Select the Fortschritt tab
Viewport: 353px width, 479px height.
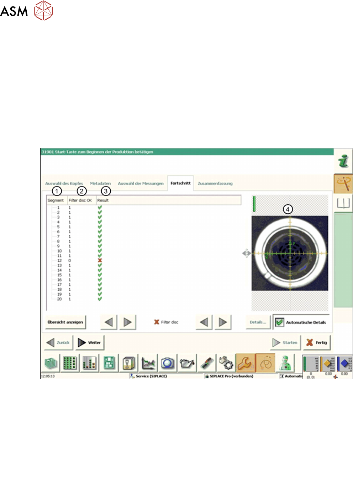click(x=180, y=183)
